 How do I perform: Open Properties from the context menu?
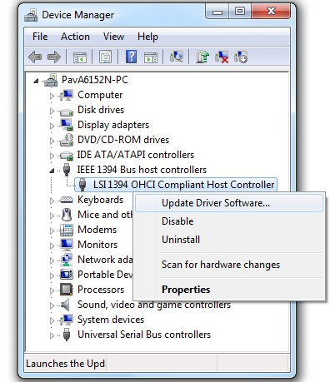(x=229, y=290)
